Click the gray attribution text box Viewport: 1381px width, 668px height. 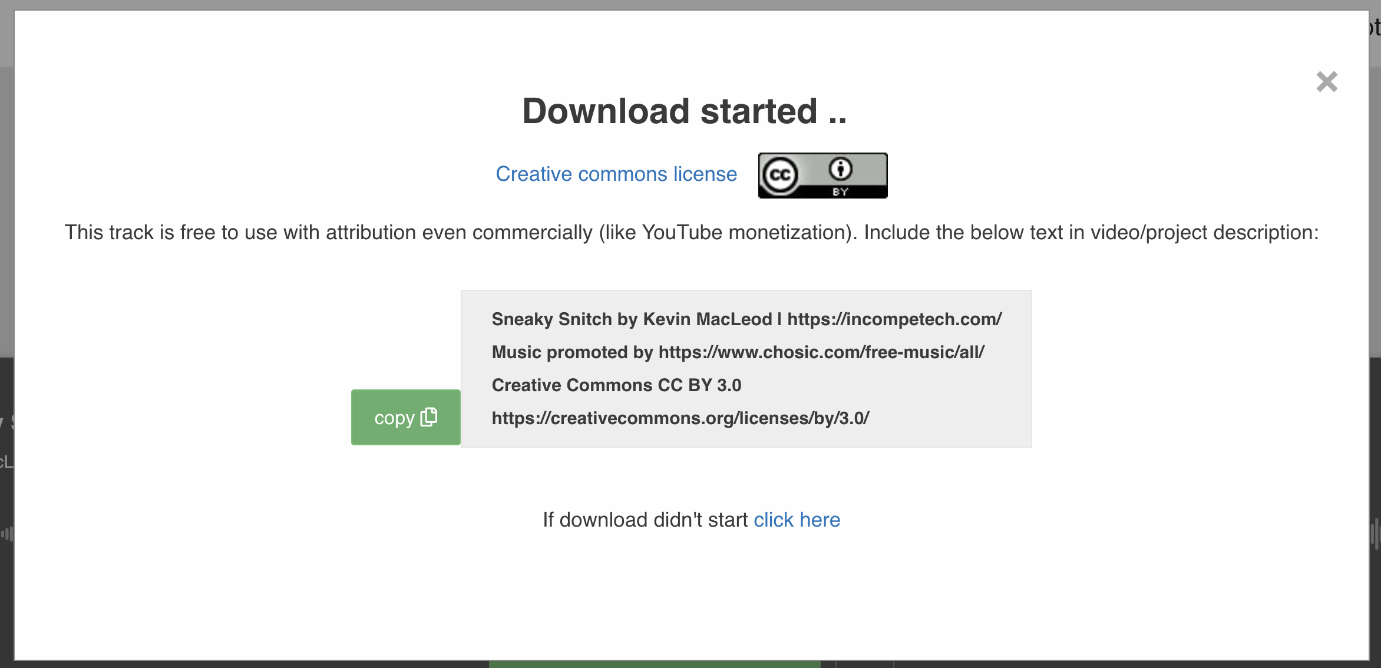[746, 369]
